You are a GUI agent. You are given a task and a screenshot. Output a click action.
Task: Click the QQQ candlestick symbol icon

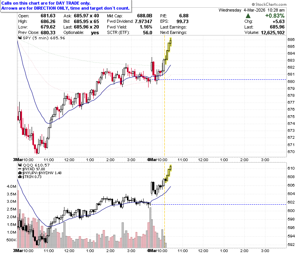pos(20,165)
